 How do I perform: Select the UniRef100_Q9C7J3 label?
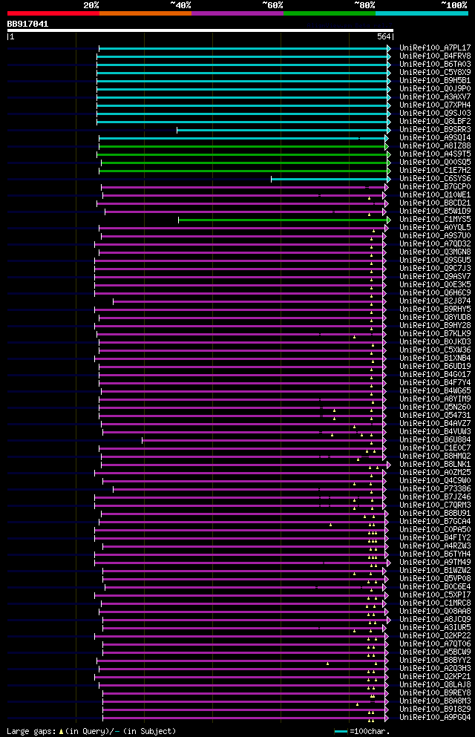coord(435,268)
